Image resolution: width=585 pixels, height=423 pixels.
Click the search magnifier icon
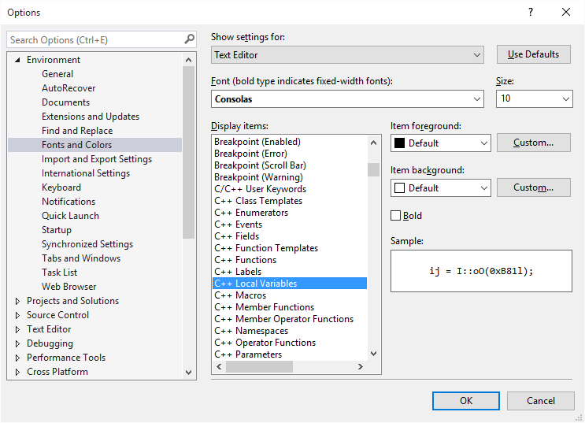pos(189,39)
